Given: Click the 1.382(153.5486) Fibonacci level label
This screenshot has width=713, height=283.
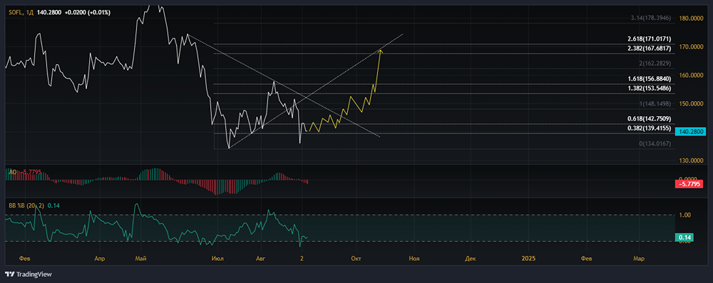Looking at the screenshot, I should (x=649, y=88).
